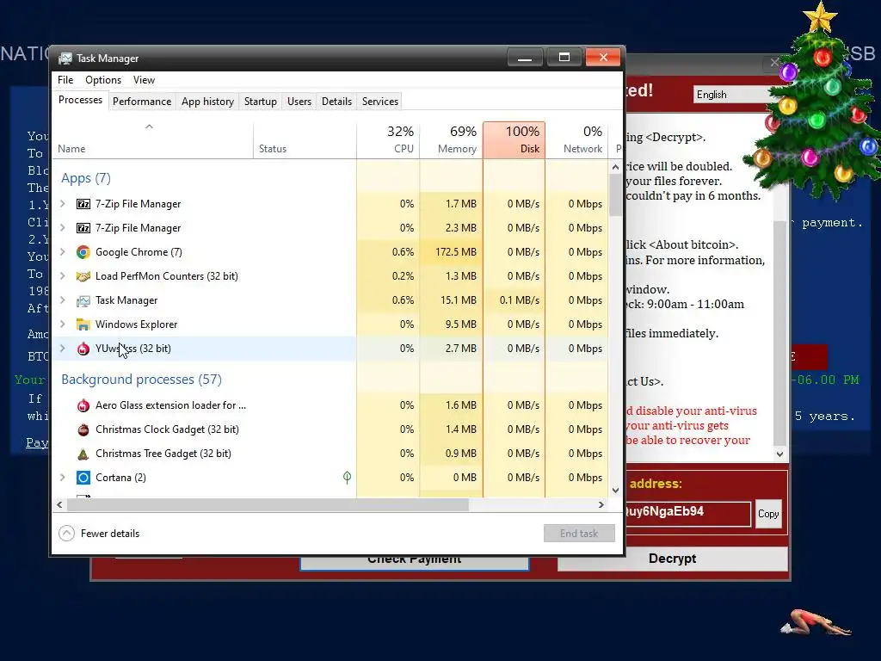Click the Apps (7) group heading
881x661 pixels.
pyautogui.click(x=86, y=178)
